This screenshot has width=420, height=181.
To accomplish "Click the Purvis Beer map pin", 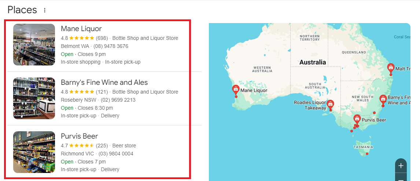I will pos(357,119).
